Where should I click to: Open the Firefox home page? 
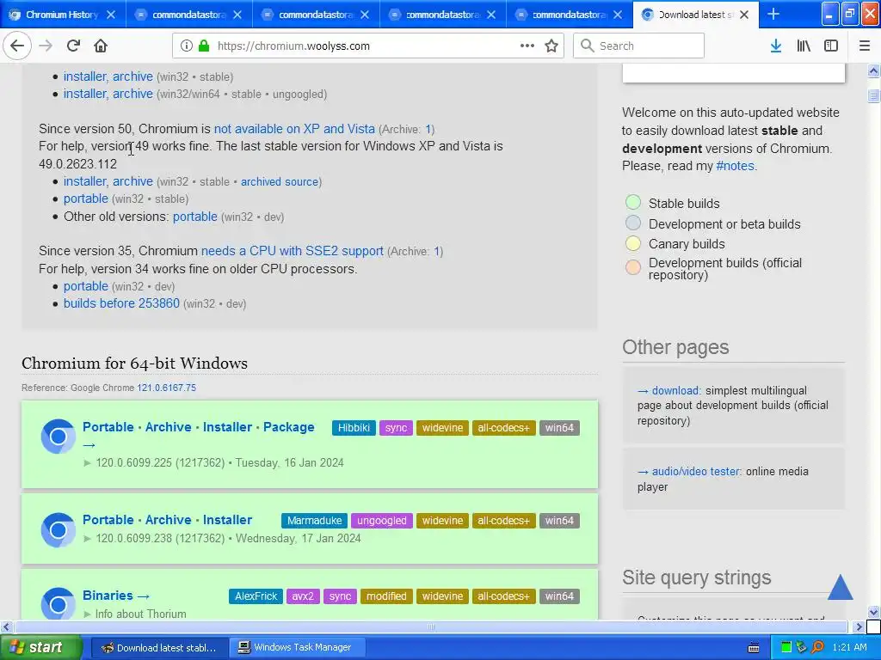[101, 46]
